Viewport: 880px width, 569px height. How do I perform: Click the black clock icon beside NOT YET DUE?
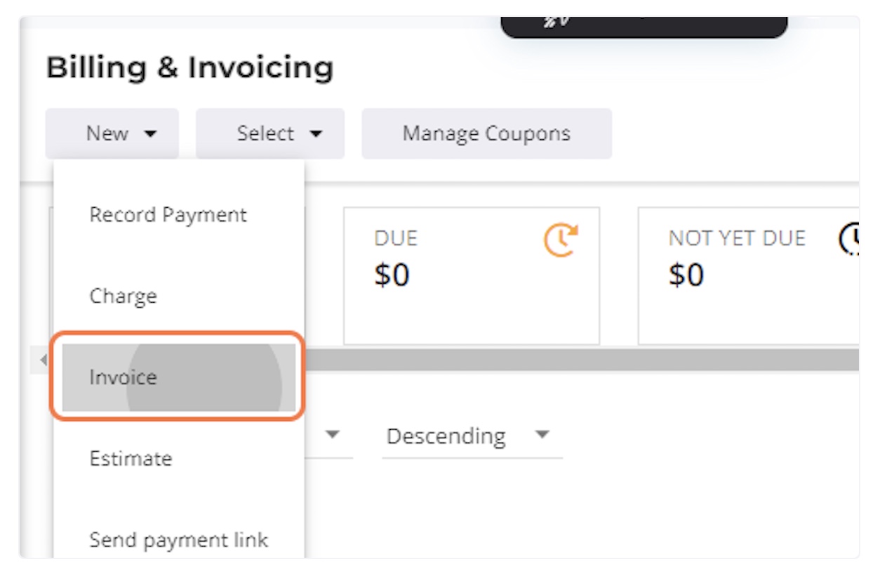coord(849,240)
